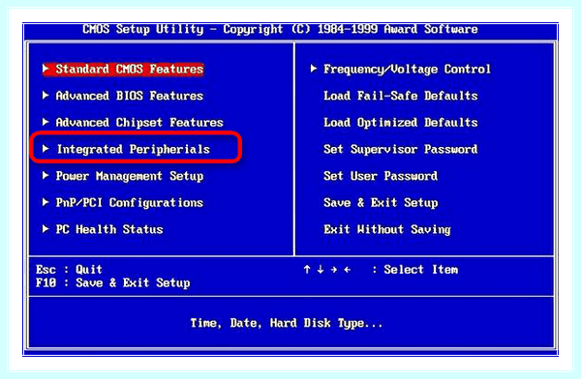Click the left arrow key symbol
This screenshot has width=581, height=379.
click(348, 270)
